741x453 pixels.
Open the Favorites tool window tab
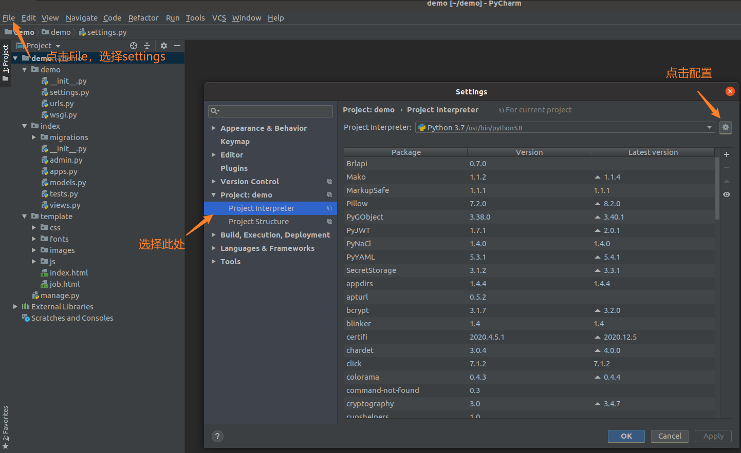tap(5, 427)
